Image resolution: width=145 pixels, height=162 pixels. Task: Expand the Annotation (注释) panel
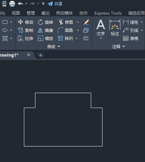tap(119, 46)
